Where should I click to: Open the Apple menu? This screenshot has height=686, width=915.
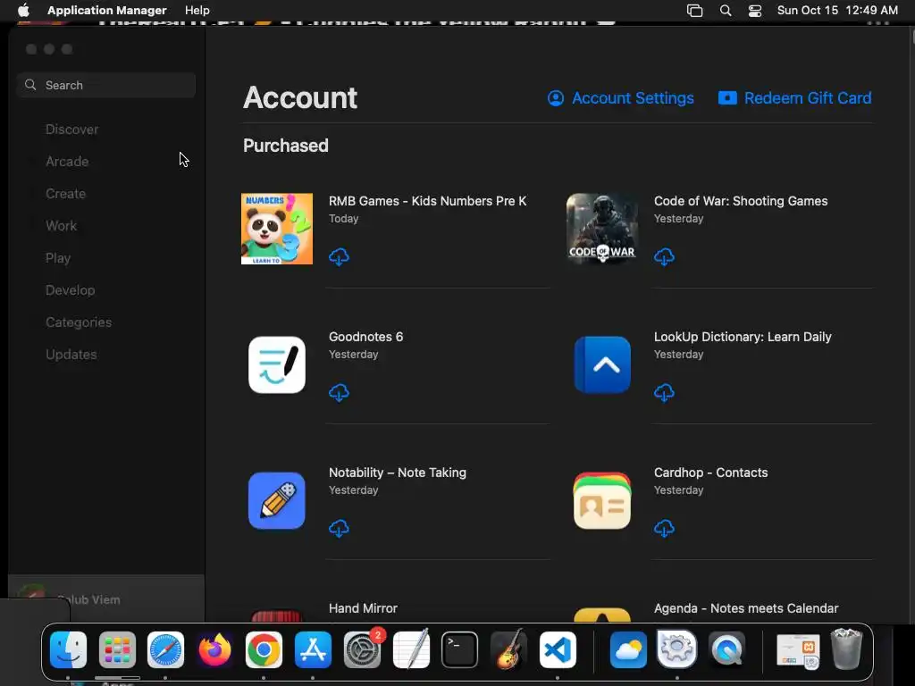(x=23, y=10)
